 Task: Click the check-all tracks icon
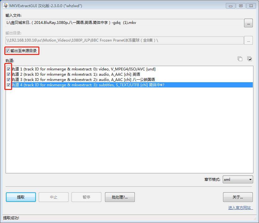click(x=249, y=59)
